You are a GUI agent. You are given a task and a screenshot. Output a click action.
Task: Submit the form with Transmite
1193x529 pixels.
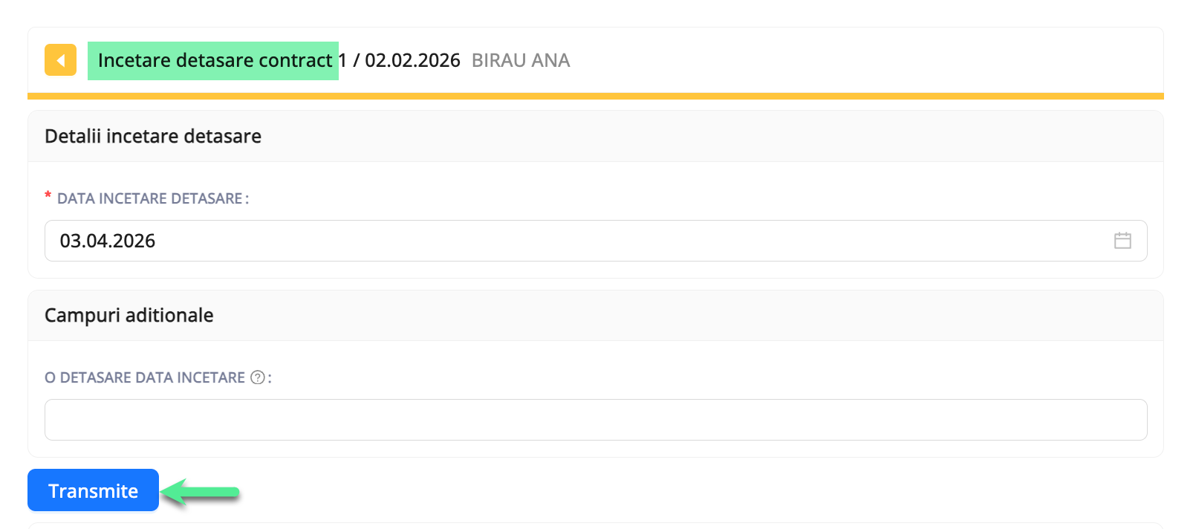93,490
